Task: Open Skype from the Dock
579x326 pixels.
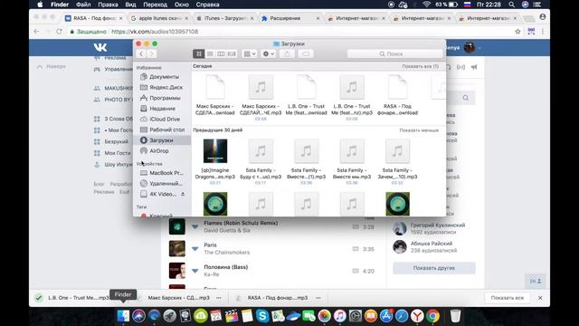Action: tap(262, 316)
